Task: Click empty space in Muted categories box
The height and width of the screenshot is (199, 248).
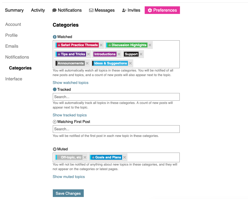Action: tap(152, 157)
